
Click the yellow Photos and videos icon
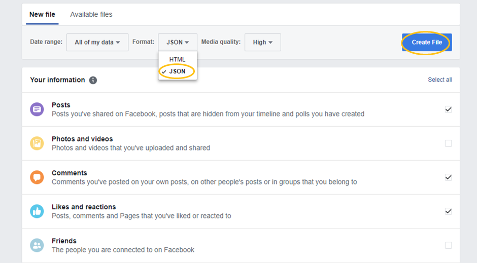pyautogui.click(x=37, y=143)
